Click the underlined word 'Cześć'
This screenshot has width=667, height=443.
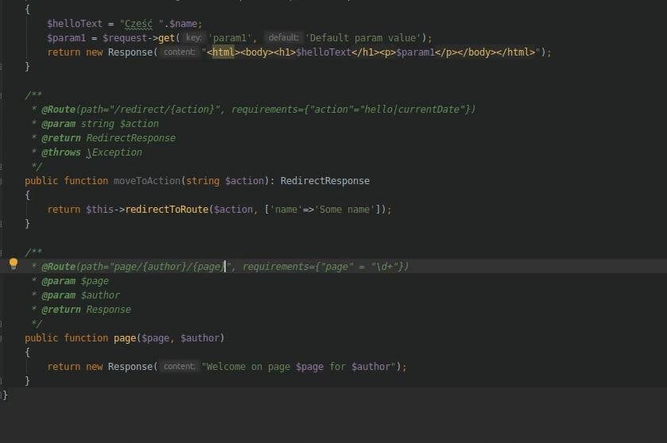tap(138, 24)
